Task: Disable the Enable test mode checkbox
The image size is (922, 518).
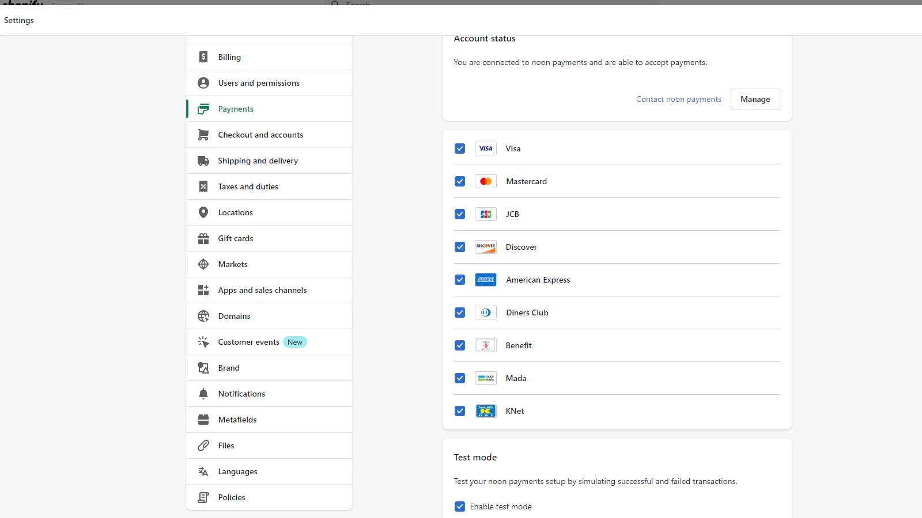Action: point(460,506)
